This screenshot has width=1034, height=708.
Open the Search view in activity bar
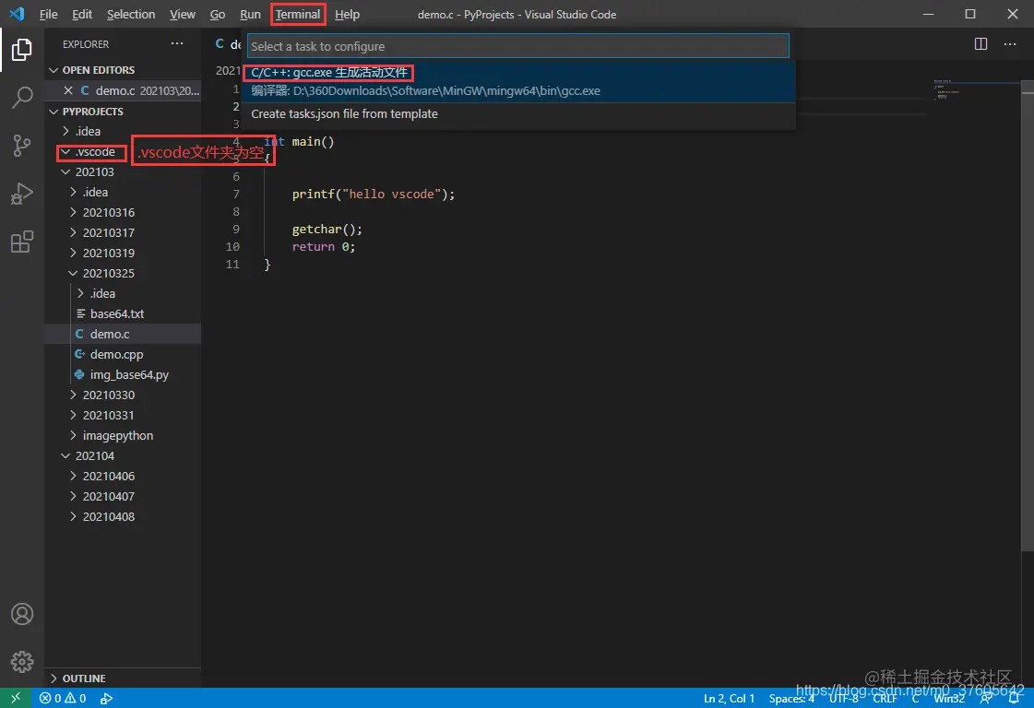click(x=22, y=98)
